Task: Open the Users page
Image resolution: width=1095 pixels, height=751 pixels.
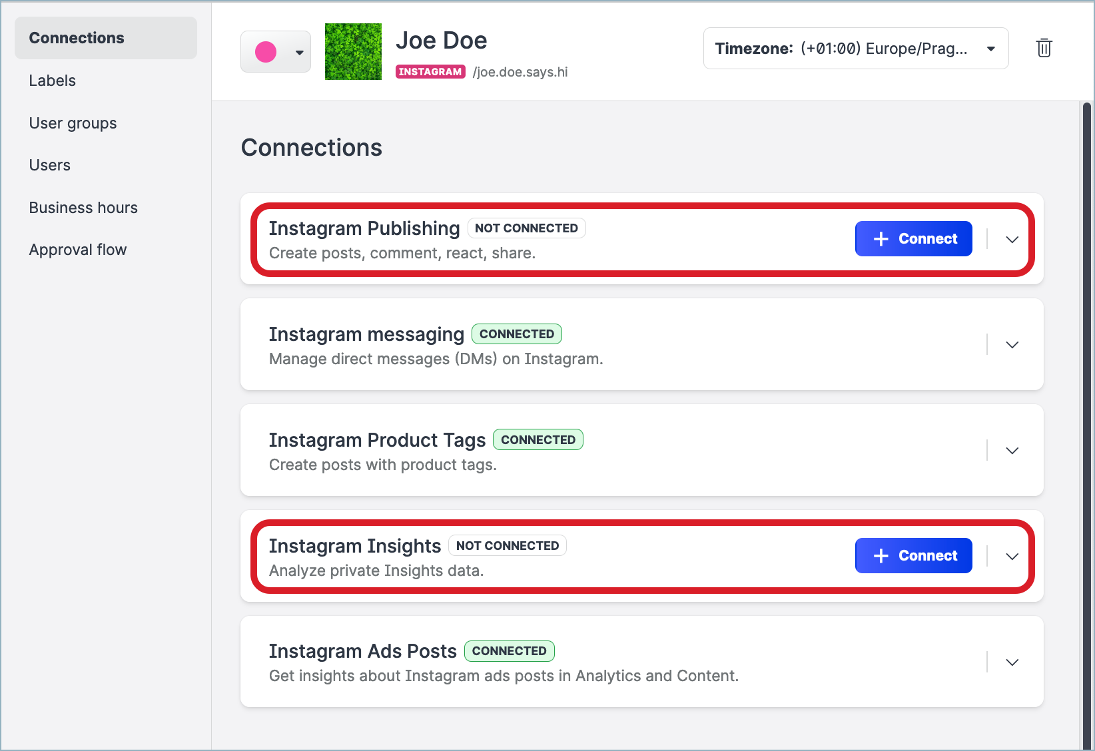Action: pyautogui.click(x=50, y=165)
